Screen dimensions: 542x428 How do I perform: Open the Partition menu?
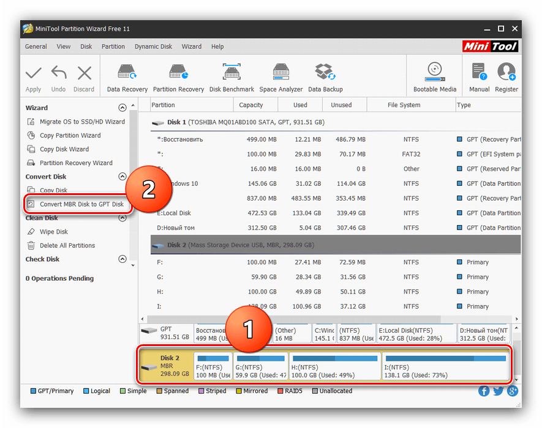coord(113,46)
